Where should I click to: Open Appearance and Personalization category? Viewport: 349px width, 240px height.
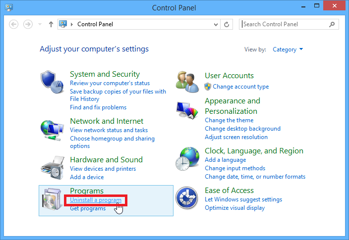(x=233, y=106)
